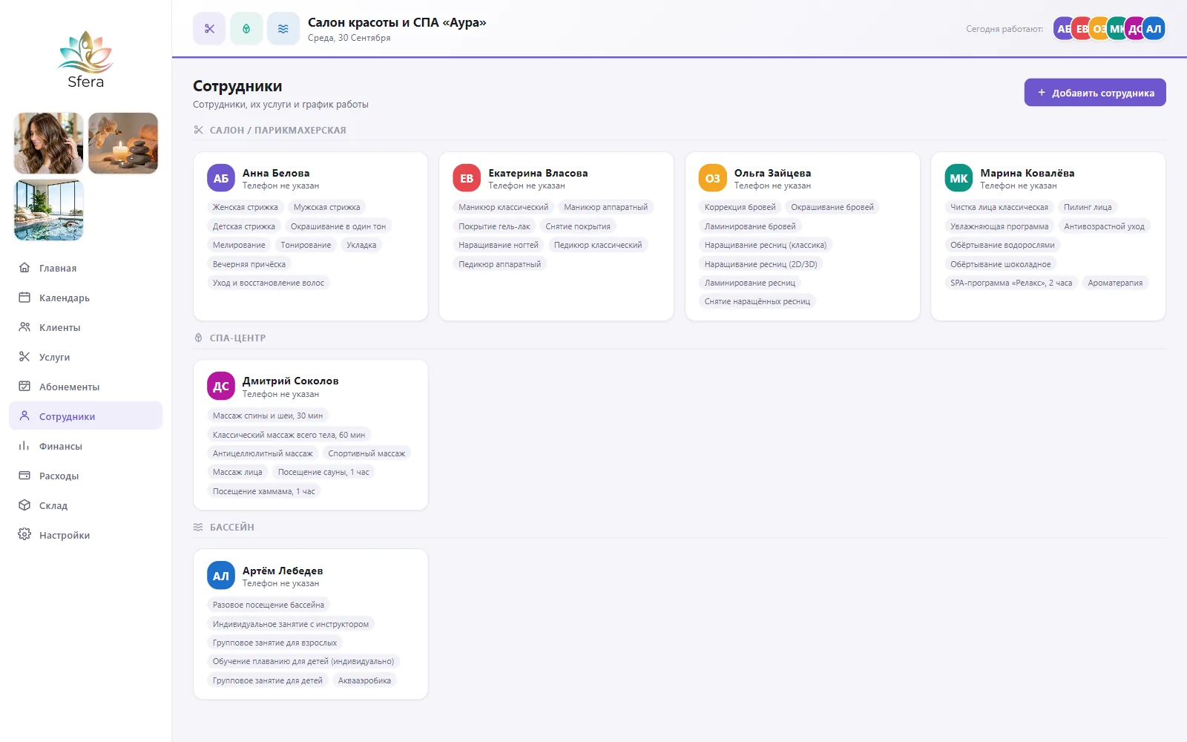Open the woman with wavy hair thumbnail

point(49,143)
